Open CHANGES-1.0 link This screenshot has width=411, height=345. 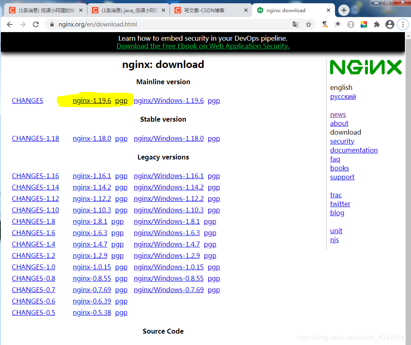click(34, 267)
